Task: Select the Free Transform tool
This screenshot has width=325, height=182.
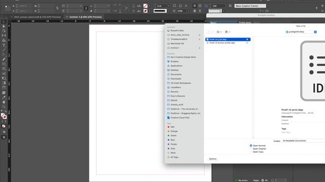Action: click(4, 78)
